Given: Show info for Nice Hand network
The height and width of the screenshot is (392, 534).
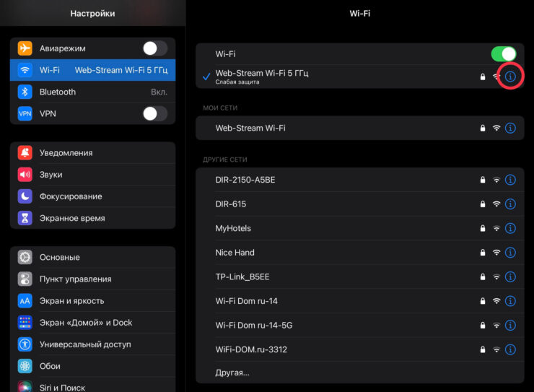Looking at the screenshot, I should coord(509,253).
